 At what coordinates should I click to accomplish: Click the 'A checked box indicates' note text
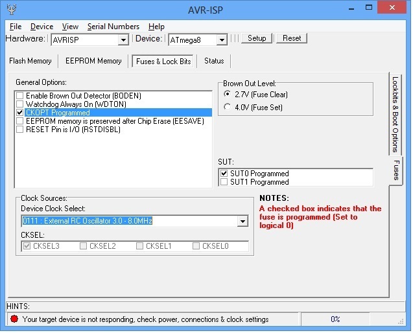(320, 217)
